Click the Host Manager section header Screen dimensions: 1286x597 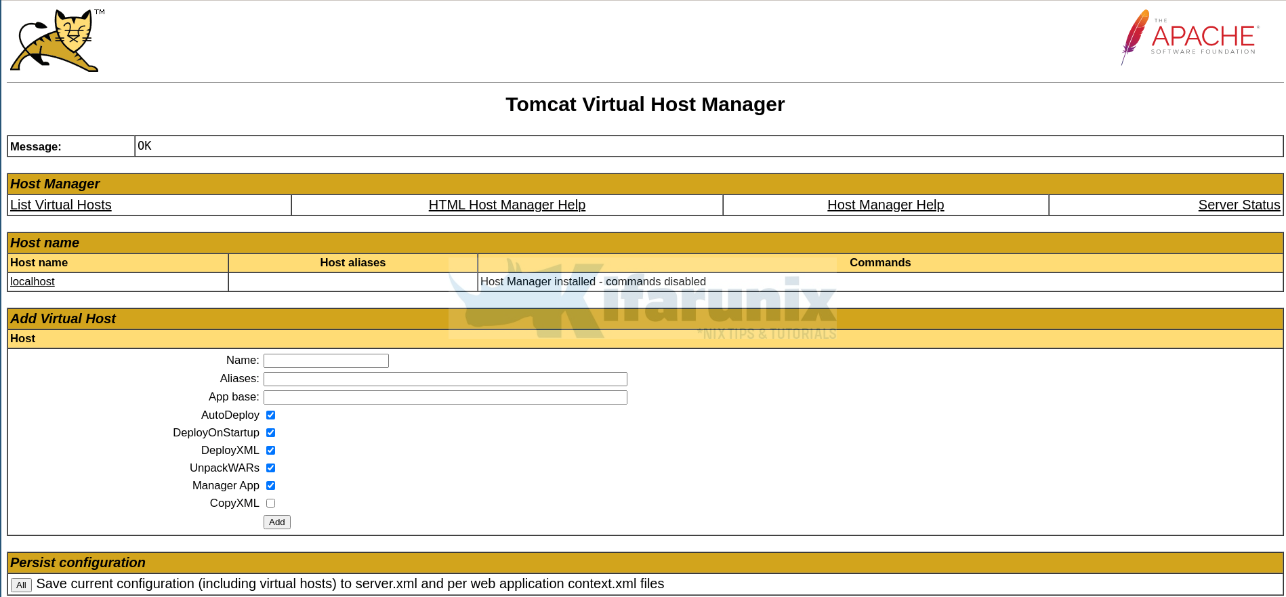coord(645,184)
